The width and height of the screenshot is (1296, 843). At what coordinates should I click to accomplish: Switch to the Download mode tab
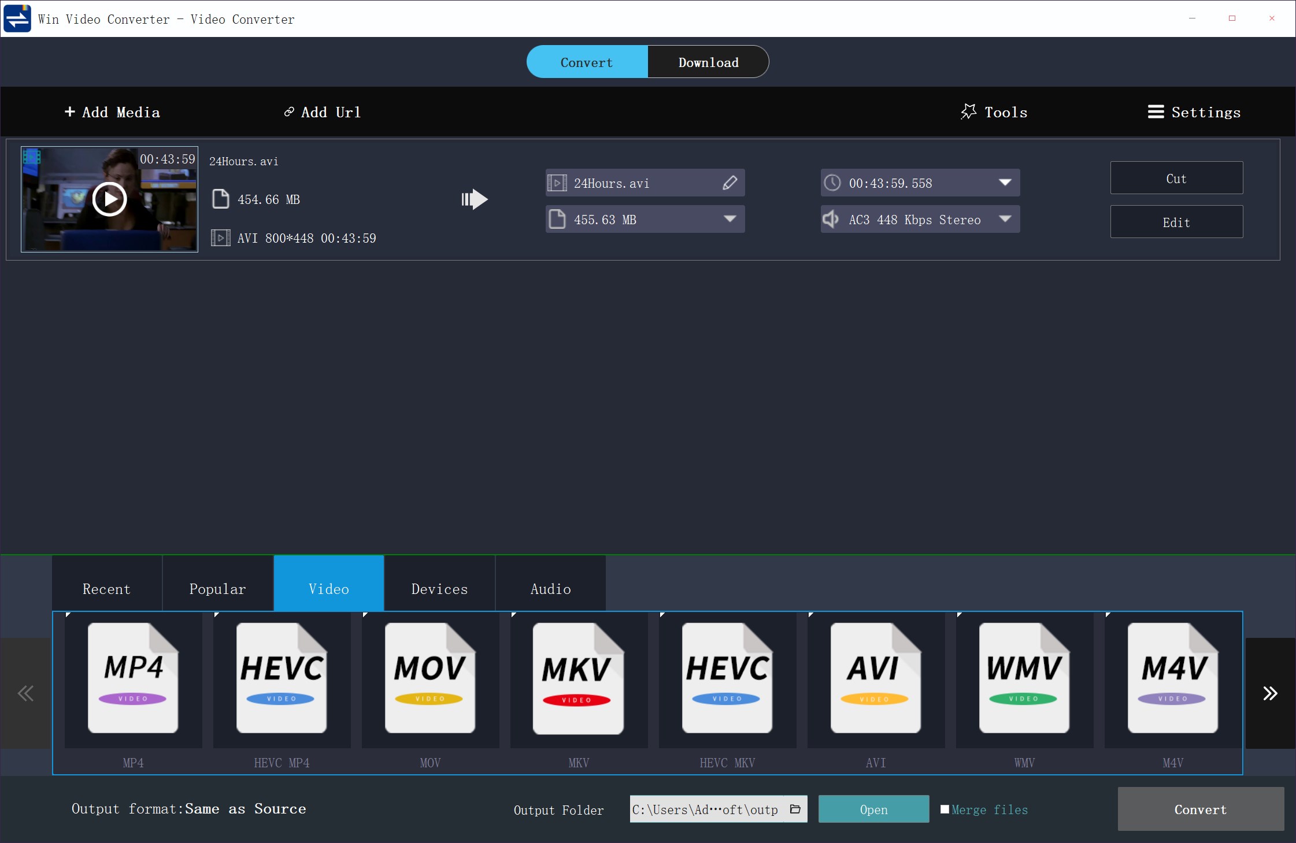tap(708, 62)
